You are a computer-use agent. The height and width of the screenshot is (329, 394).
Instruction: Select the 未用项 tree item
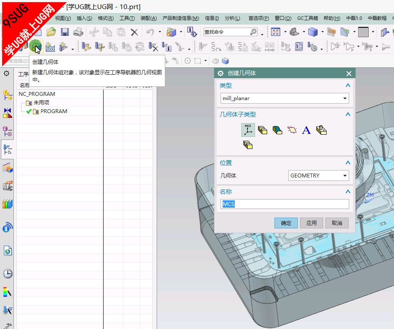tap(41, 103)
